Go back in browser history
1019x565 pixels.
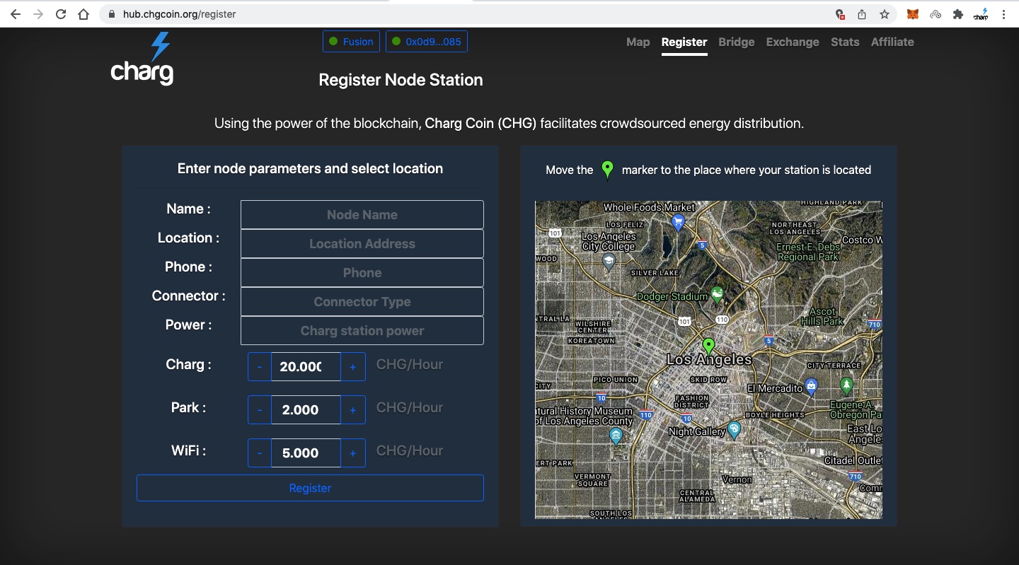click(x=15, y=14)
